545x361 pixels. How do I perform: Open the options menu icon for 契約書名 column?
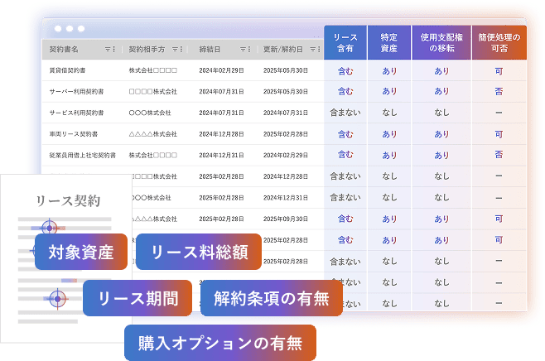pos(113,49)
